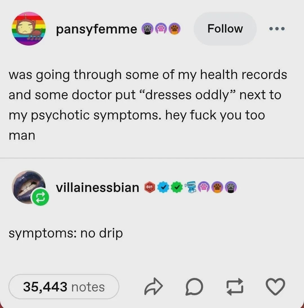The image size is (304, 308).
Task: Click the chattering teeth badge icon
Action: (191, 187)
